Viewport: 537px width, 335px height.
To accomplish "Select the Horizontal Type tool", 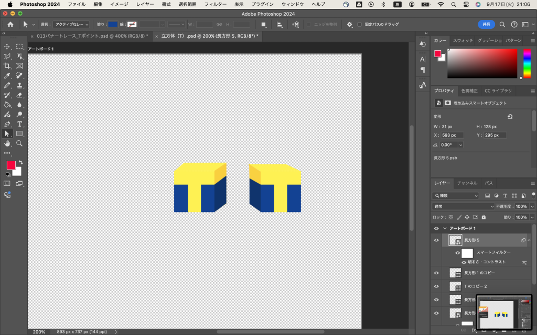I will point(19,124).
